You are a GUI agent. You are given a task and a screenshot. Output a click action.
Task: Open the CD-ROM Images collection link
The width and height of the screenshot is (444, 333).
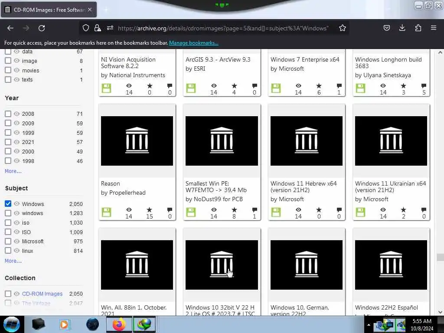[x=42, y=294]
